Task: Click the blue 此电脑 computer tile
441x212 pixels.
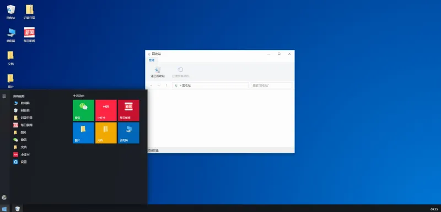Action: pos(128,133)
